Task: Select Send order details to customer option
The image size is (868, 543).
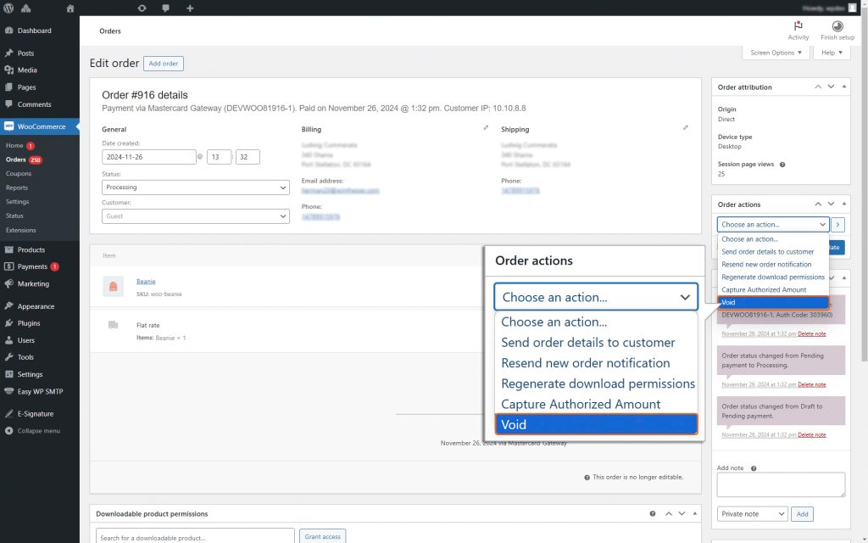Action: [773, 251]
